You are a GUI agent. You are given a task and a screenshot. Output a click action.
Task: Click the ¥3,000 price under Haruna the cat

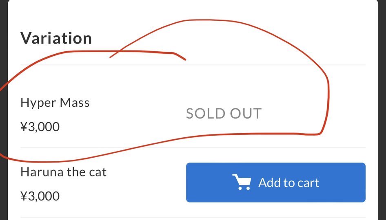pos(40,196)
